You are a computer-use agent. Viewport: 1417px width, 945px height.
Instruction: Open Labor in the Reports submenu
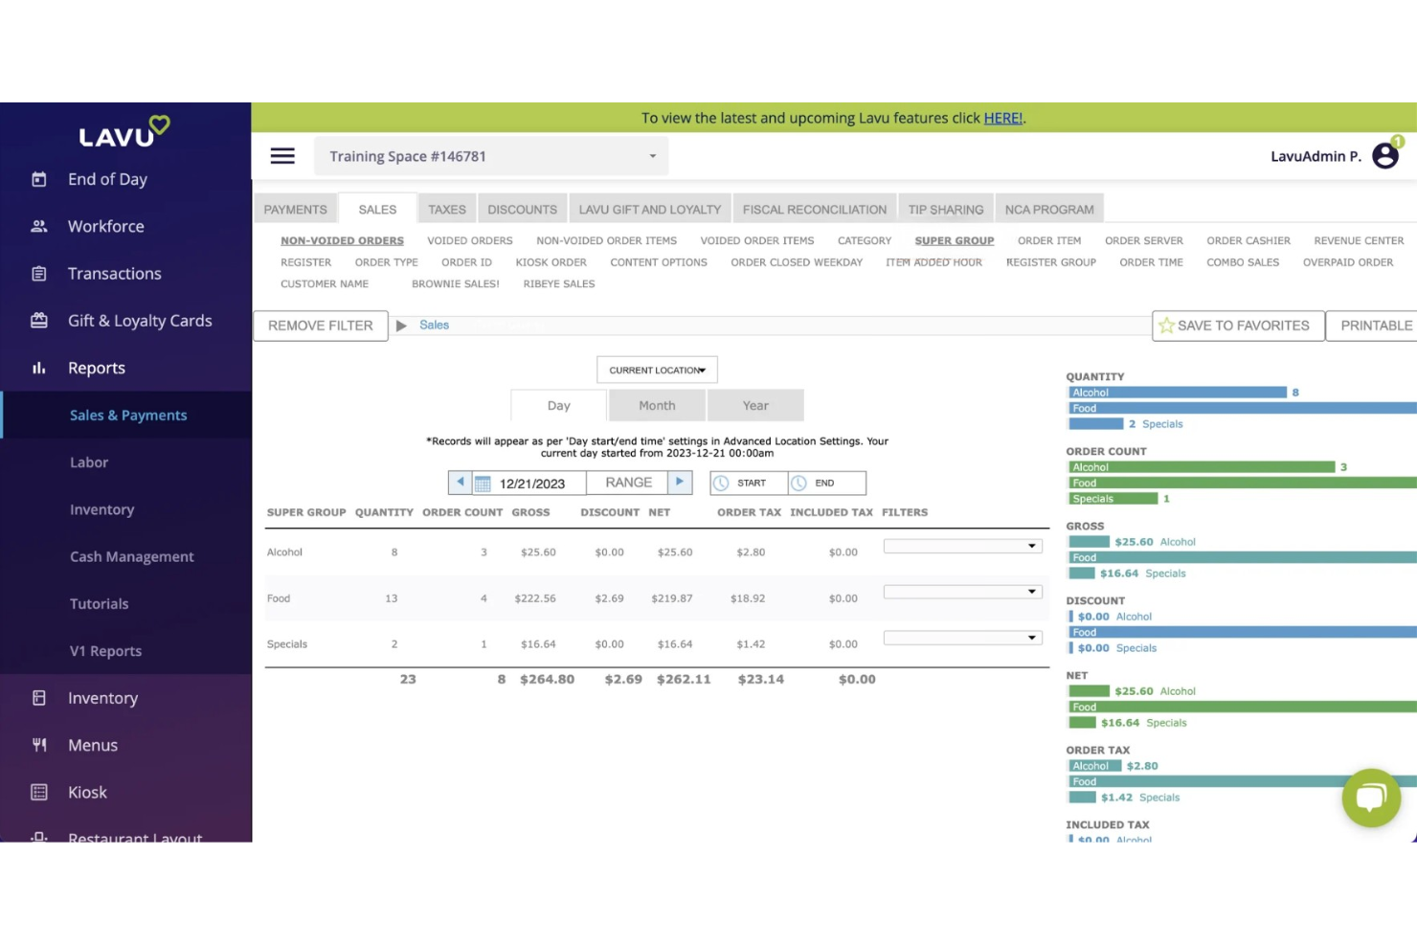[x=89, y=462]
